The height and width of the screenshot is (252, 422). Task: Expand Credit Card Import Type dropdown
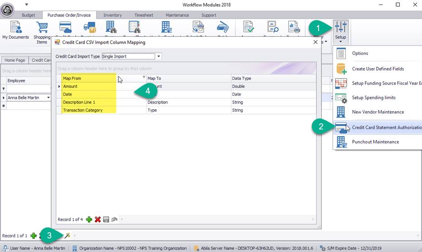(x=158, y=57)
